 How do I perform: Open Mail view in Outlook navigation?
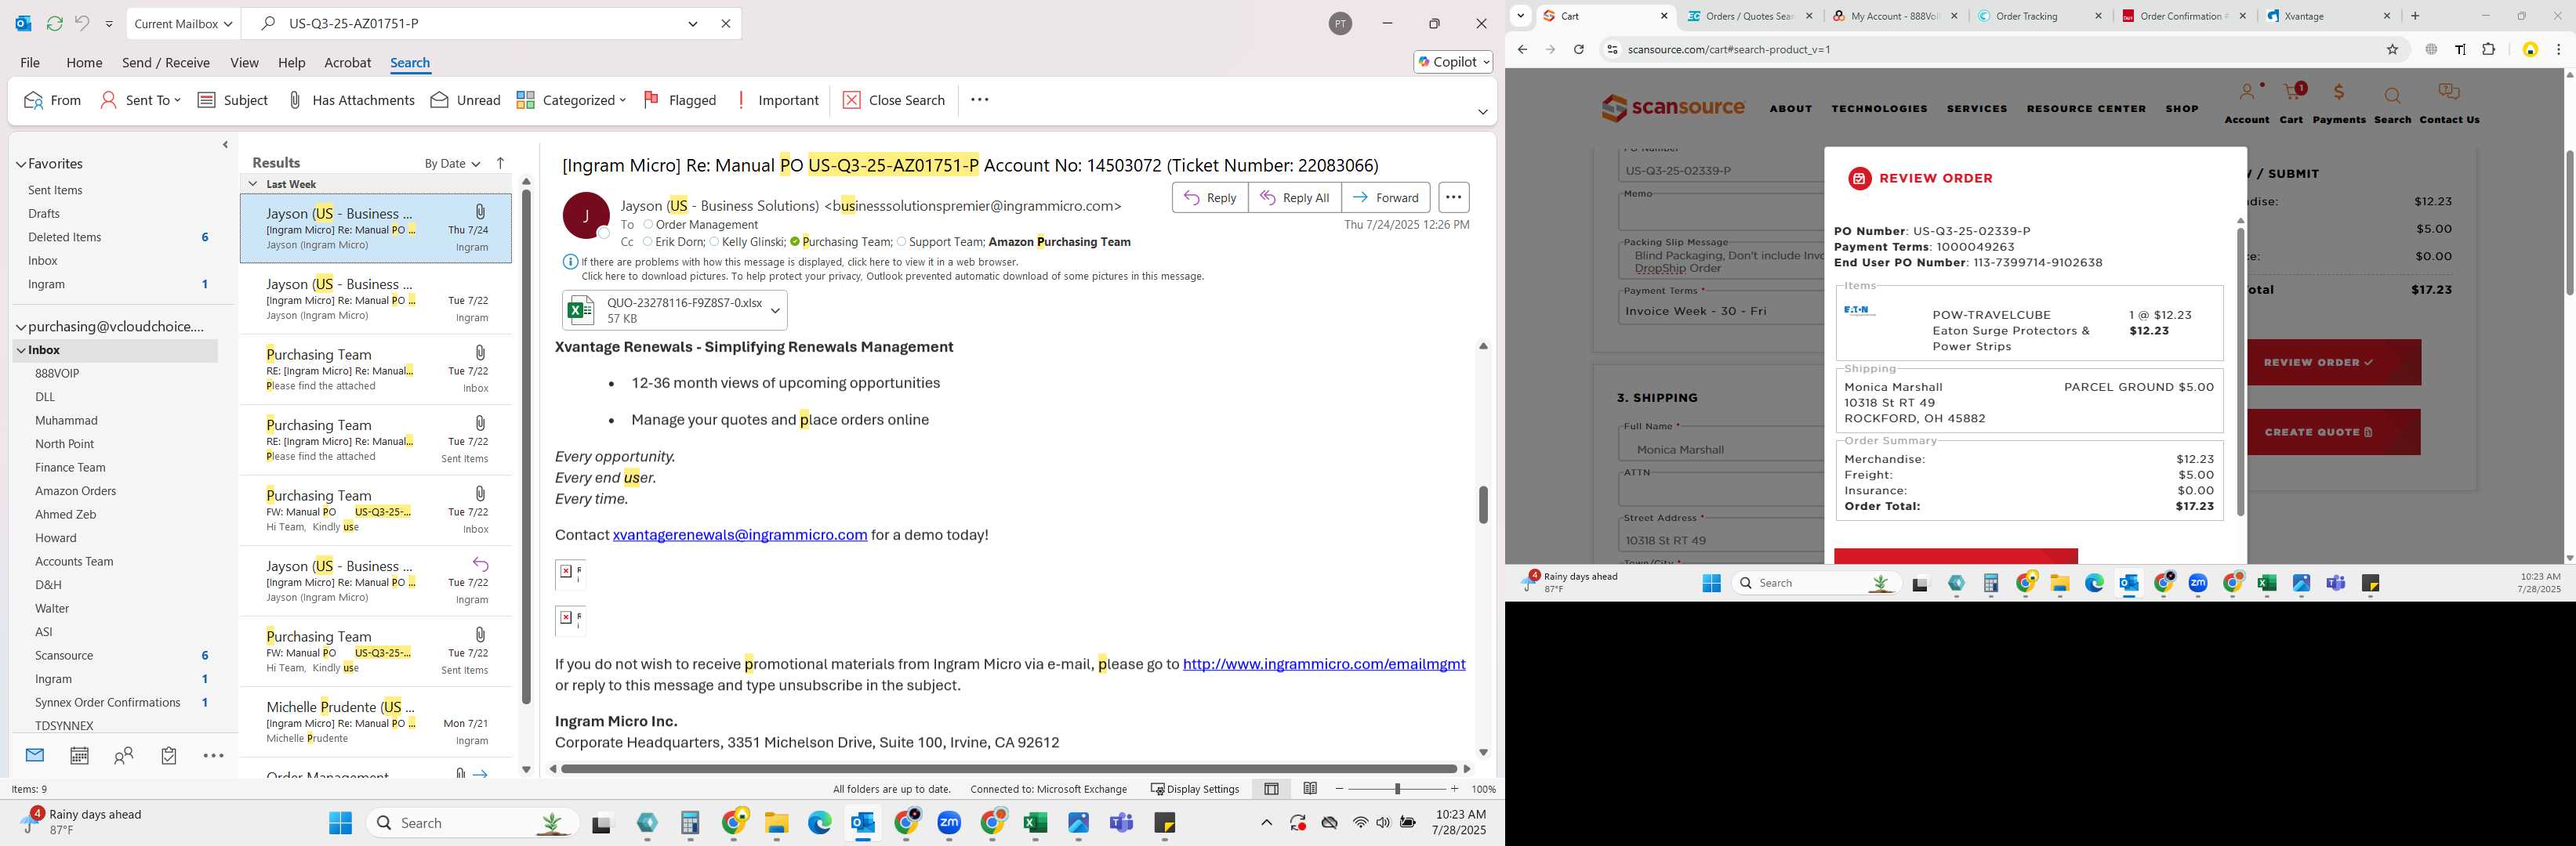tap(35, 755)
